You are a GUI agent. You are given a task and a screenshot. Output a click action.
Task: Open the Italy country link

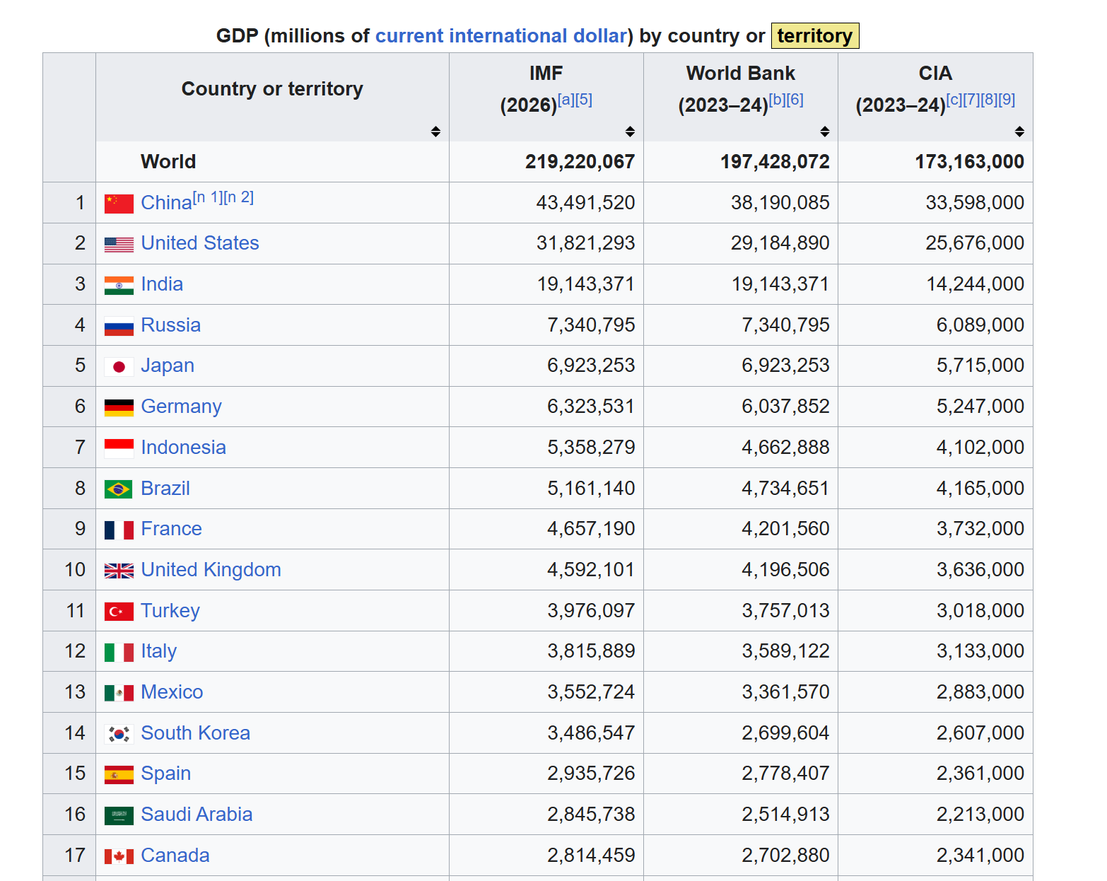pyautogui.click(x=158, y=651)
